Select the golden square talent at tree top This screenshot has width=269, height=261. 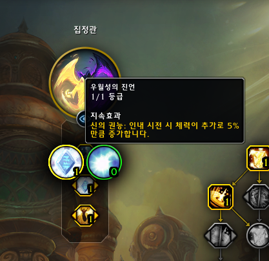pos(258,158)
